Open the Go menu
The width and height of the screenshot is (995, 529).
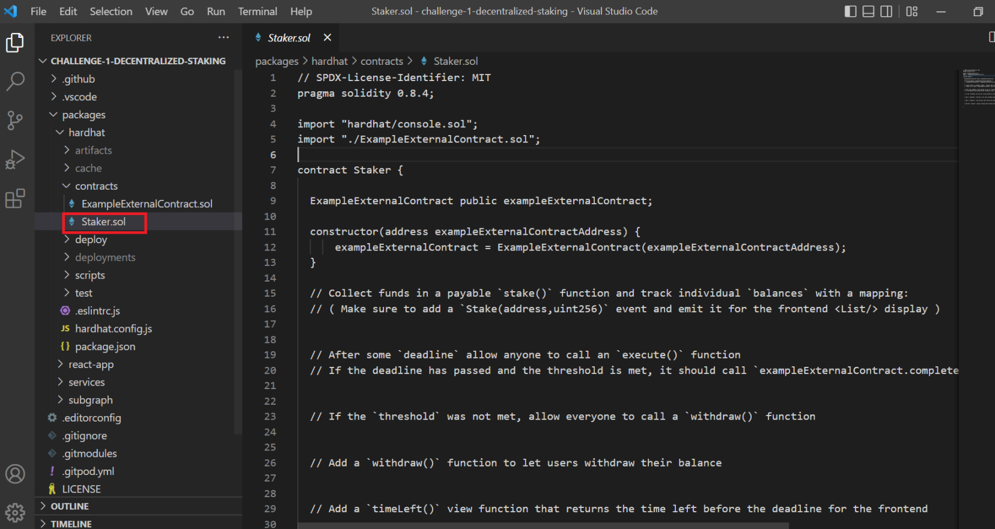(x=187, y=11)
